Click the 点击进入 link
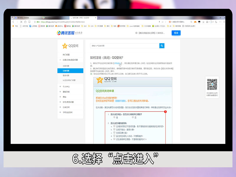 (x=118, y=63)
